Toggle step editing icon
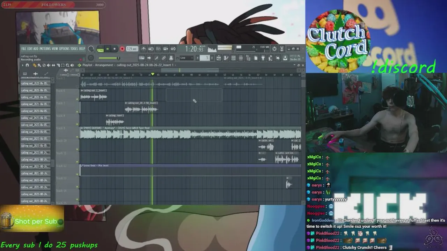 (156, 58)
